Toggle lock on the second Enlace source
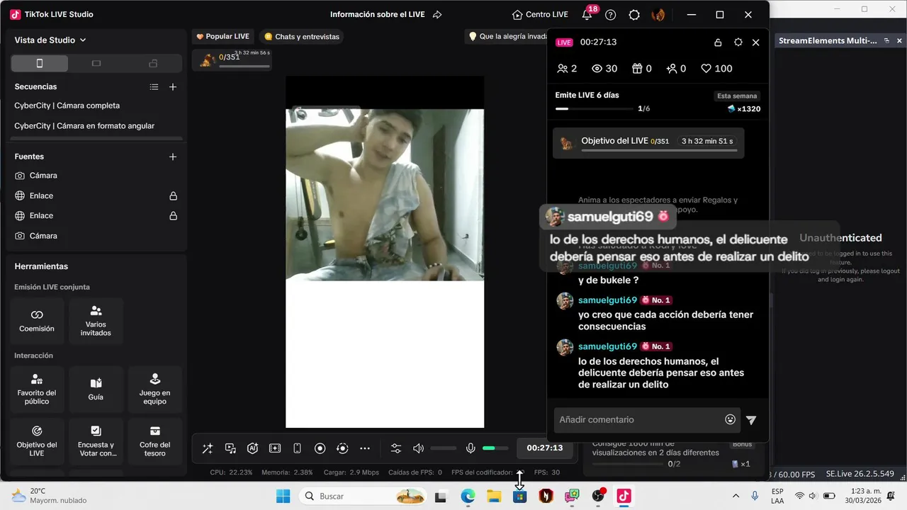Image resolution: width=907 pixels, height=510 pixels. click(173, 215)
